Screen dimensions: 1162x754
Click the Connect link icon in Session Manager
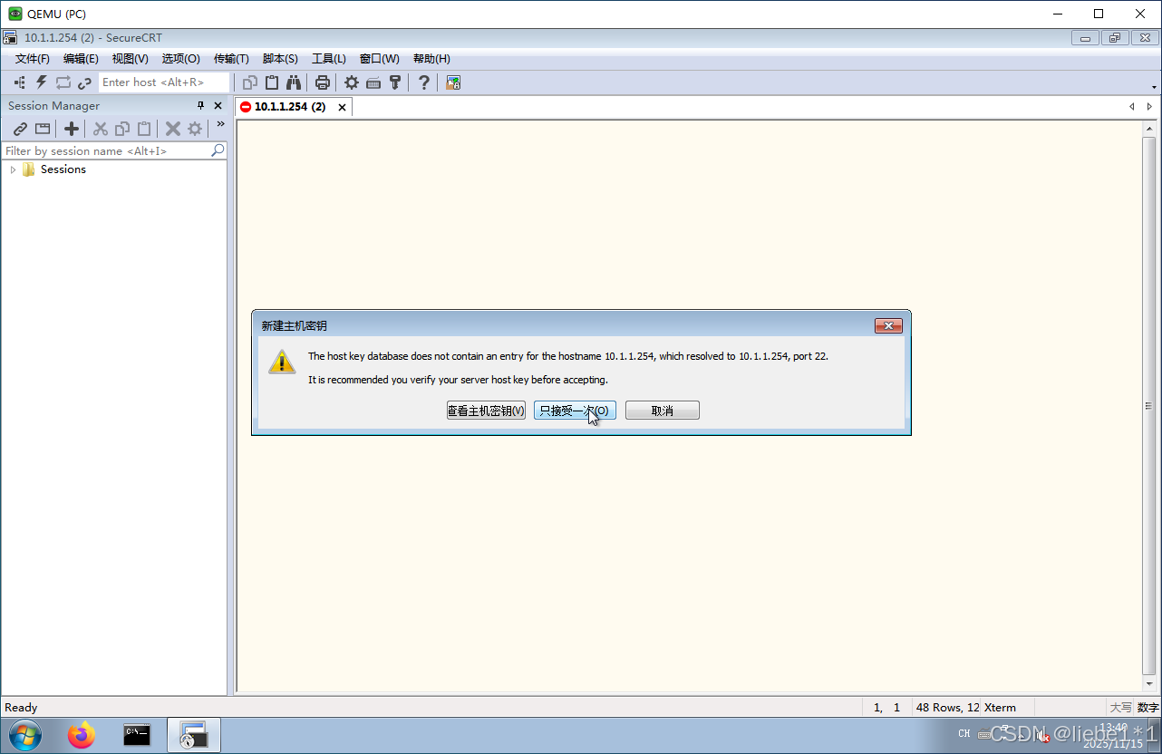(20, 129)
